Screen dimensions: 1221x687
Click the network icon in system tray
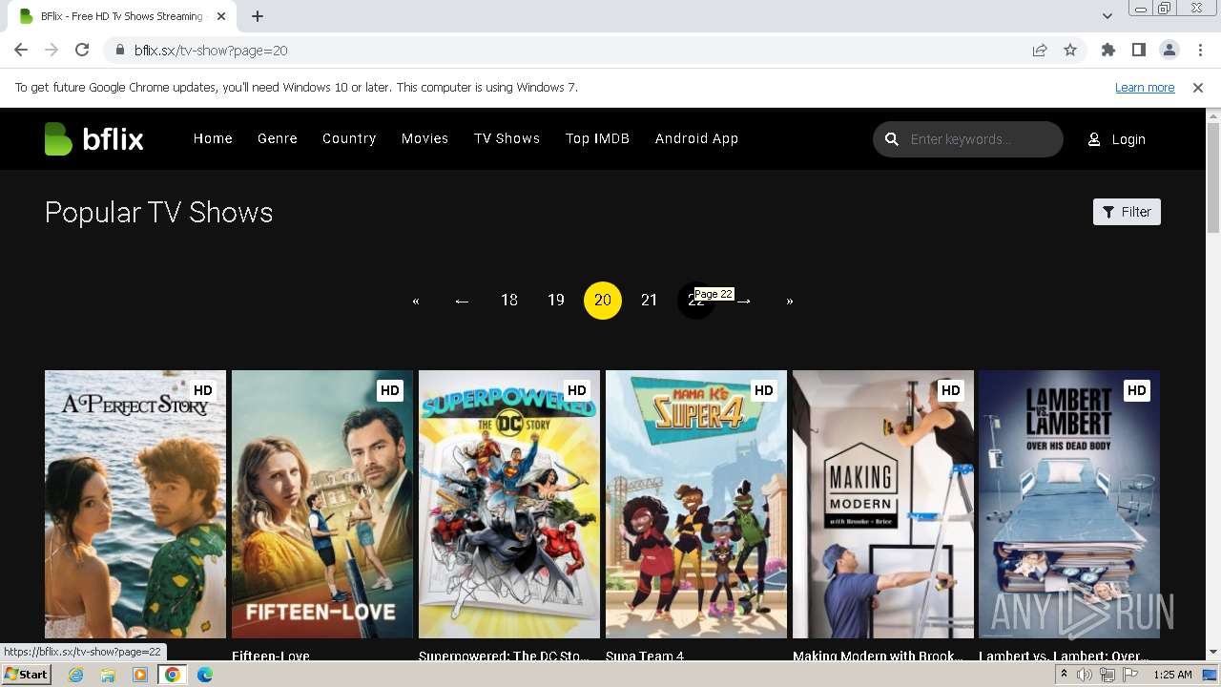[x=1107, y=675]
